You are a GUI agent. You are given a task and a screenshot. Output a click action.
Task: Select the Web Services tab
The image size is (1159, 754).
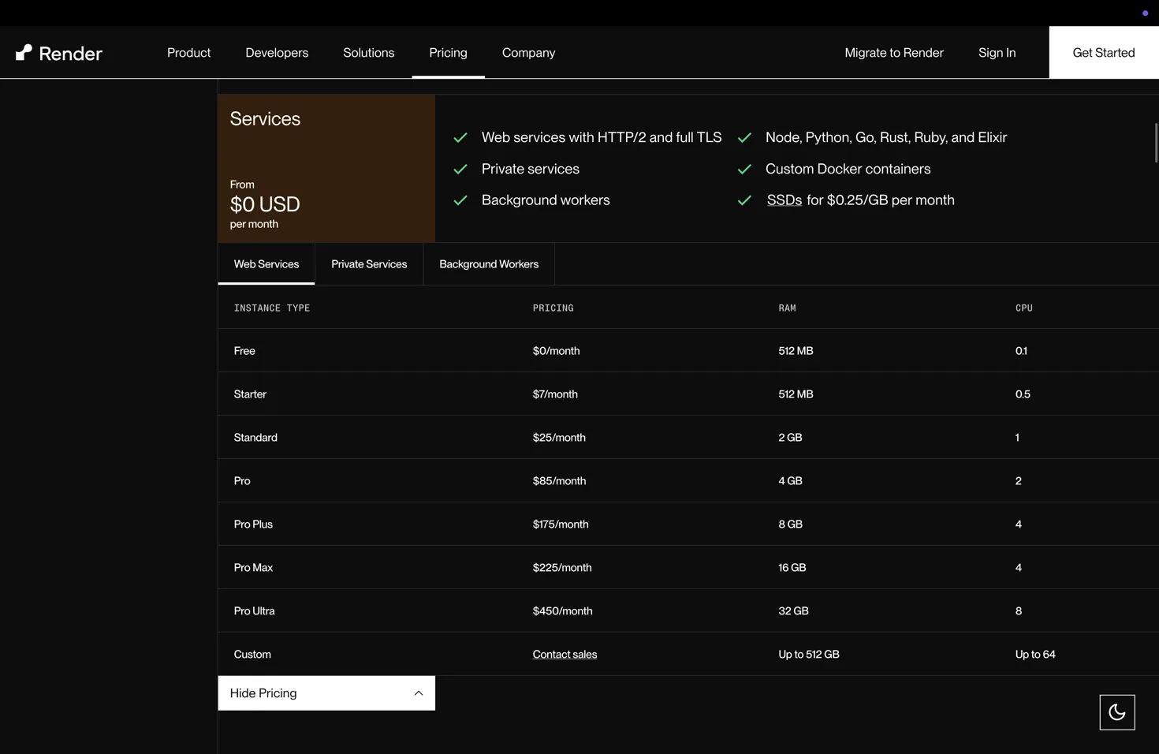click(266, 264)
